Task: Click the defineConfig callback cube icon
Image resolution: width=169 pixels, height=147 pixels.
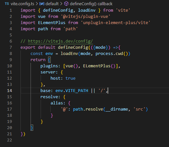Action: pos(66,4)
